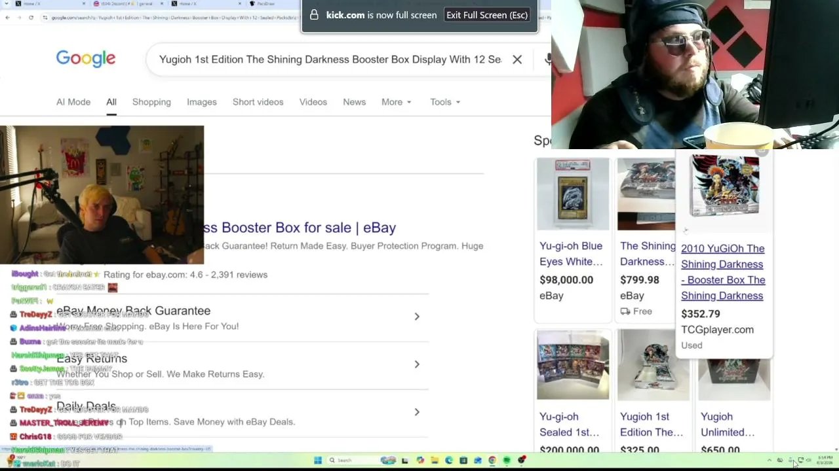Switch to Google Chrome on the taskbar

[492, 461]
